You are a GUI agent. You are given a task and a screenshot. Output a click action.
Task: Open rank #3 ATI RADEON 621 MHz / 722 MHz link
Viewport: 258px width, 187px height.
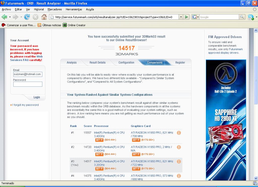tap(152, 163)
